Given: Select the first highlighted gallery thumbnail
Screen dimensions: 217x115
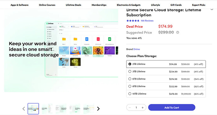Looking at the screenshot, I should (33, 109).
